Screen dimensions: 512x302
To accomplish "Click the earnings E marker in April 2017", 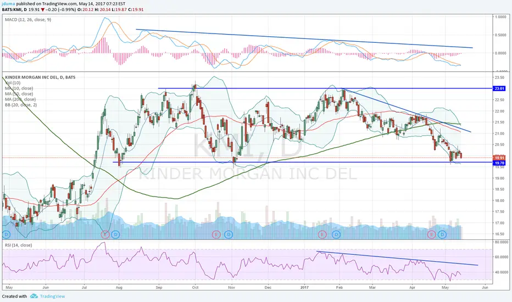I will tap(432, 234).
